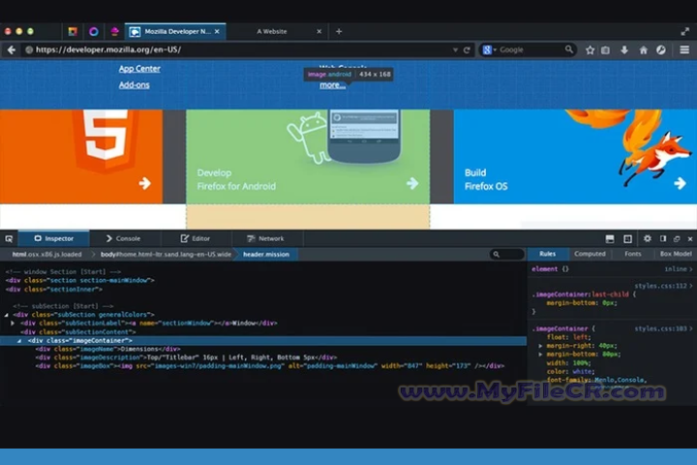The width and height of the screenshot is (697, 465).
Task: Open the Build Firefox OS tile
Action: 575,157
